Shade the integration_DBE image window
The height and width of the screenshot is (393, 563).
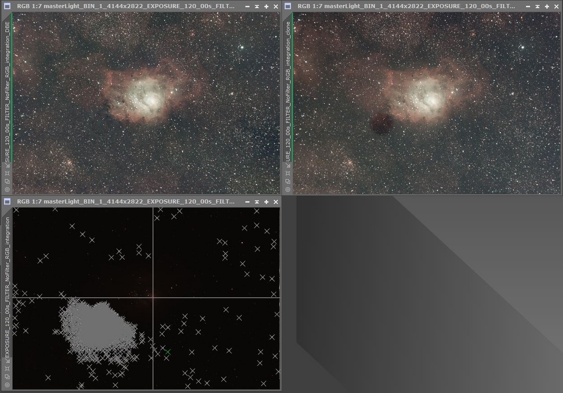(x=257, y=7)
